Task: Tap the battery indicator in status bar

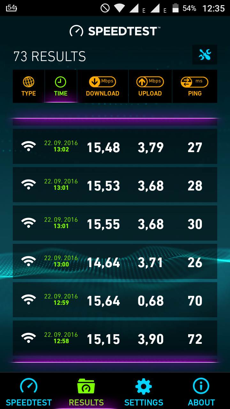Action: click(x=175, y=8)
